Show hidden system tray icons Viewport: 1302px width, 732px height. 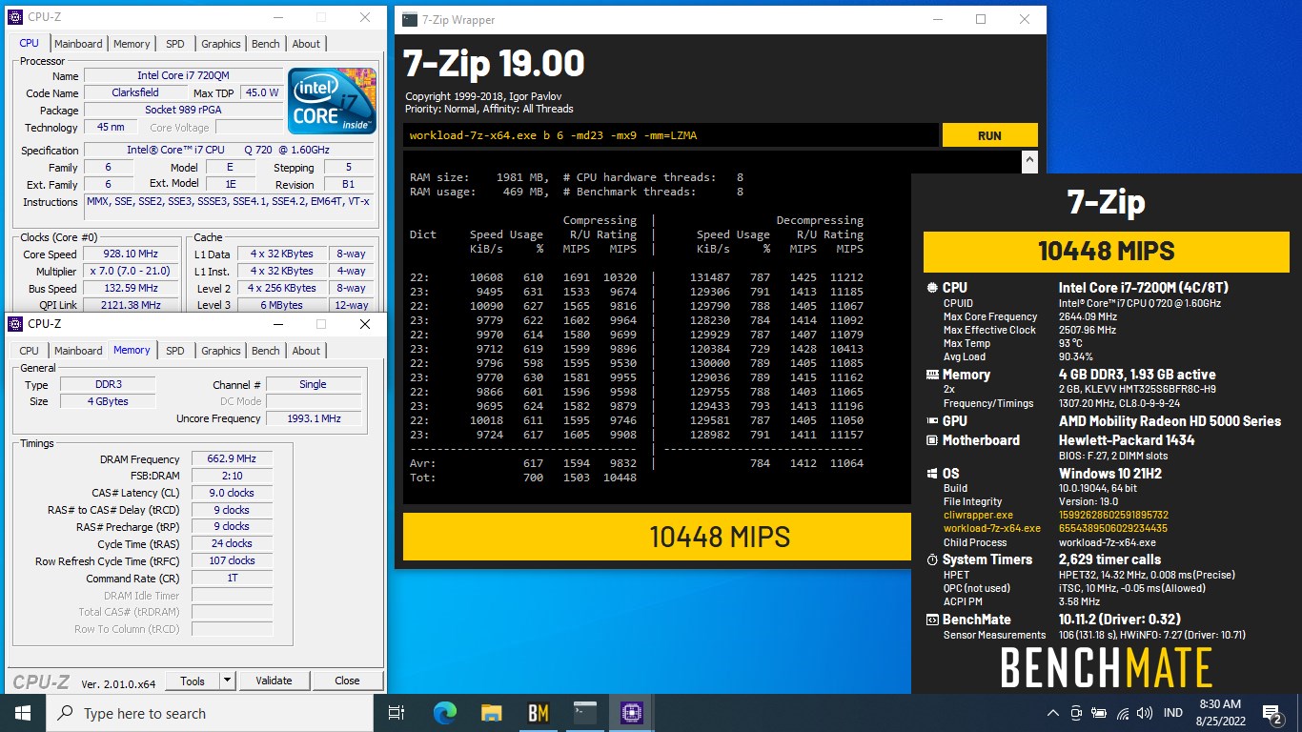(x=1053, y=713)
